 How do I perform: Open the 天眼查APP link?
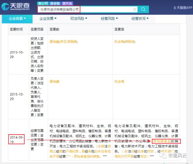pos(183,8)
